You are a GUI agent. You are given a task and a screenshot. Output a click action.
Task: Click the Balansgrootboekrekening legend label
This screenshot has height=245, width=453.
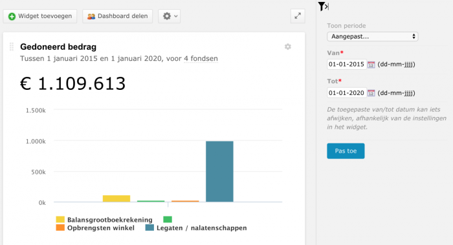(x=110, y=220)
